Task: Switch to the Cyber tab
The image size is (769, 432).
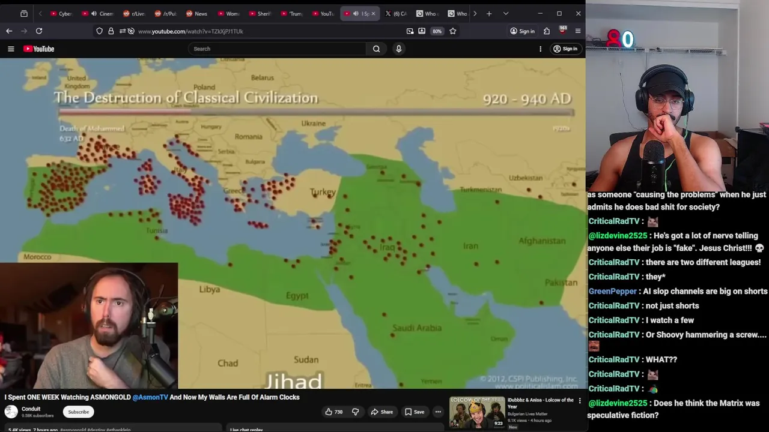Action: [62, 13]
